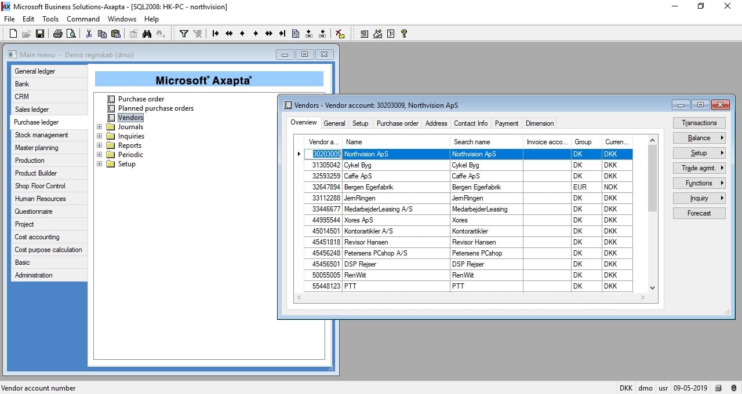The height and width of the screenshot is (394, 742).
Task: Open the File menu
Action: [9, 19]
